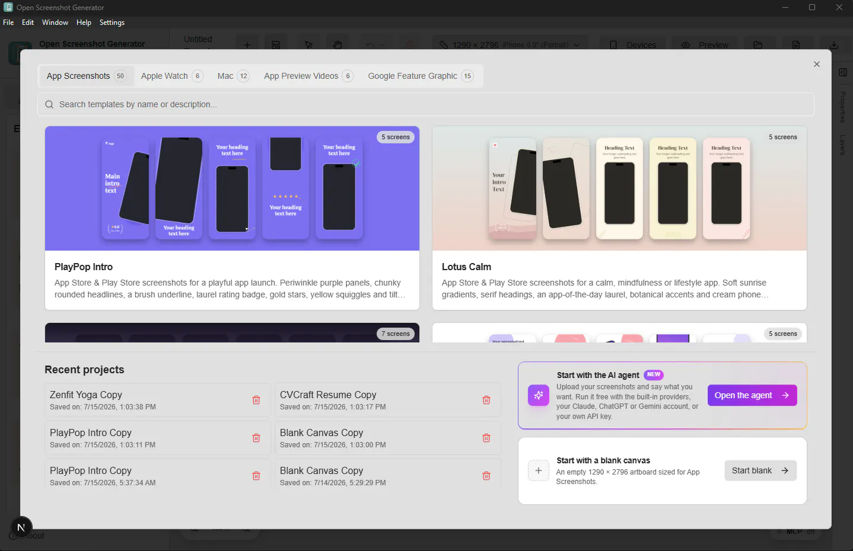Click the trash icon in background toolbar

tap(410, 45)
